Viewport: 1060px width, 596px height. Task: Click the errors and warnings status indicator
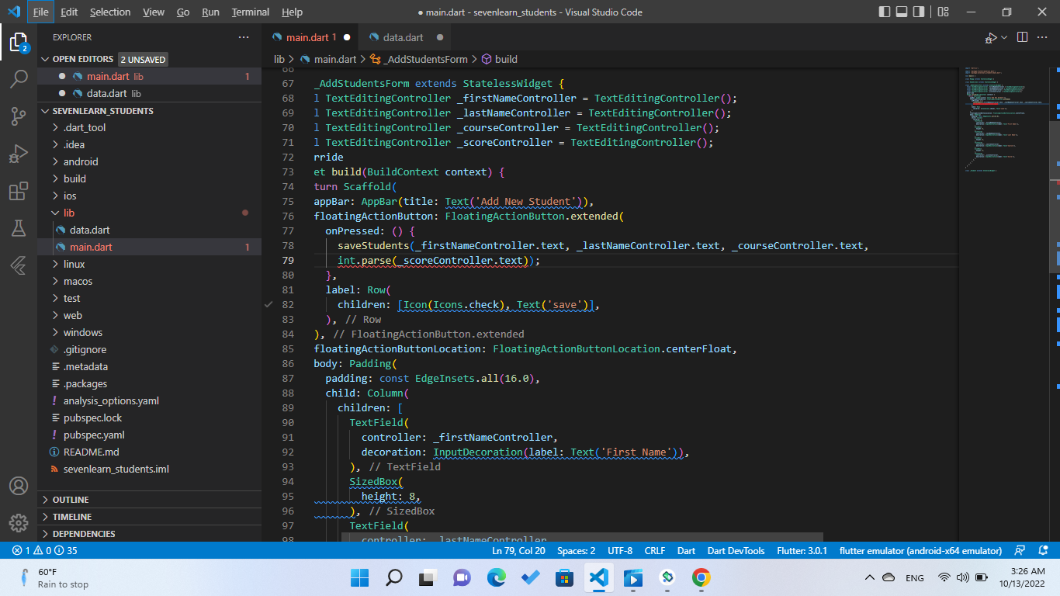click(x=44, y=550)
